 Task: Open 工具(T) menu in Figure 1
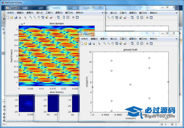[49, 13]
